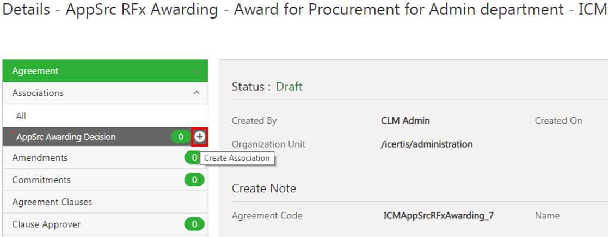The width and height of the screenshot is (608, 237).
Task: Select AppSrc Awarding Decision entry
Action: [x=66, y=137]
